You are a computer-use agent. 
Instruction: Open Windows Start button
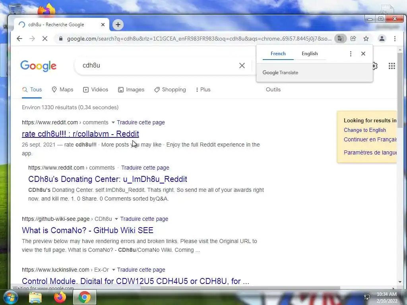coord(10,297)
